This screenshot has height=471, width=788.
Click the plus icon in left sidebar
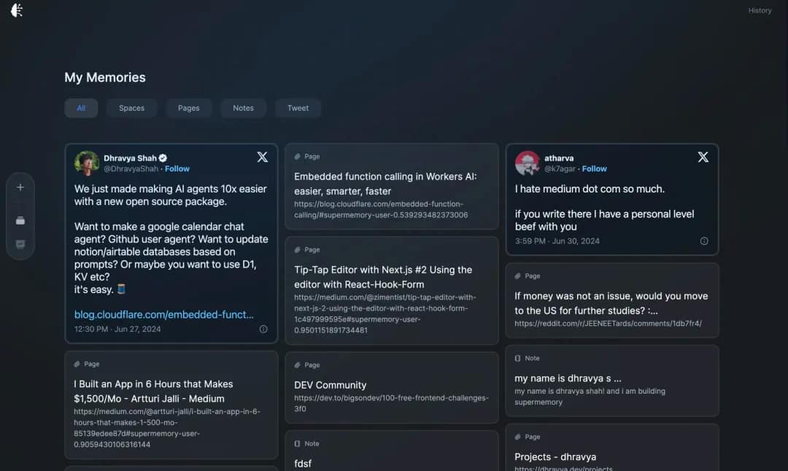click(x=20, y=187)
